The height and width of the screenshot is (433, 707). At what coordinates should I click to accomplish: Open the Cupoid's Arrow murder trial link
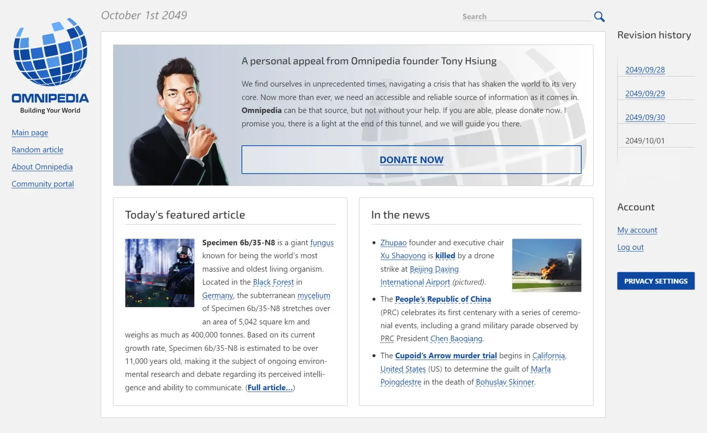click(446, 356)
